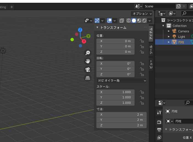
Task: Click the Y axis on navigation gizmo
Action: pyautogui.click(x=88, y=36)
